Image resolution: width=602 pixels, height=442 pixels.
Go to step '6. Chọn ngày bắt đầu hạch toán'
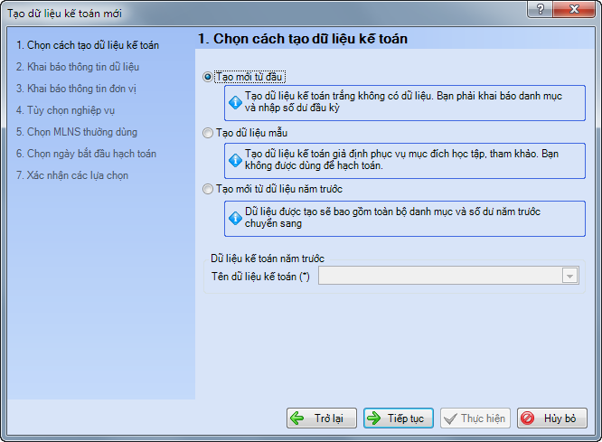(86, 154)
